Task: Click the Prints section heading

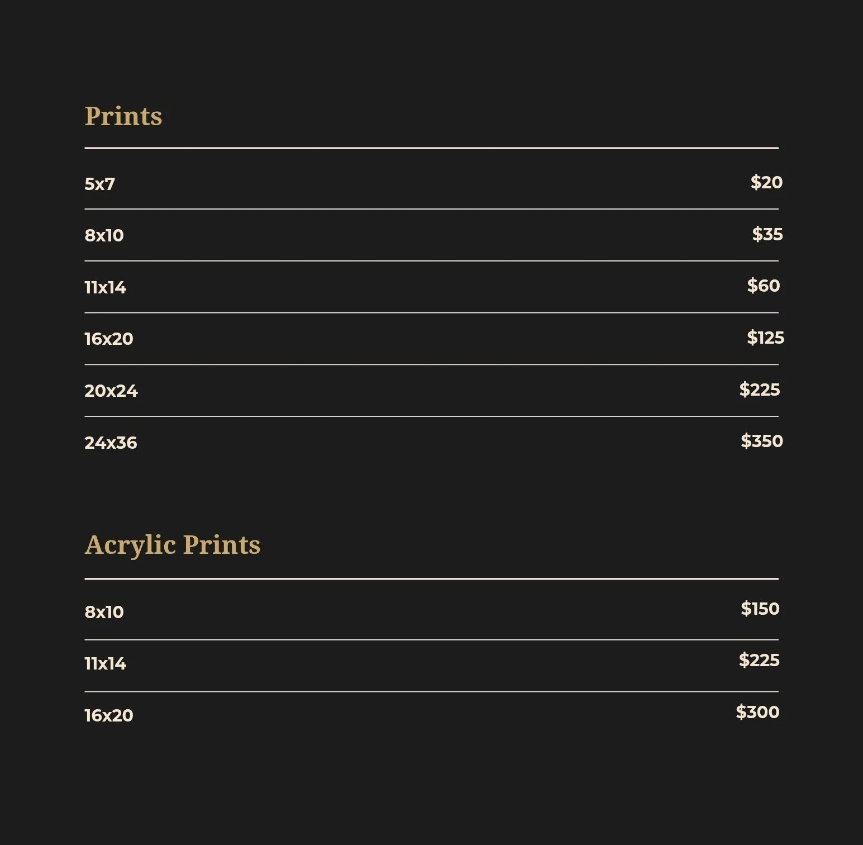Action: 123,116
